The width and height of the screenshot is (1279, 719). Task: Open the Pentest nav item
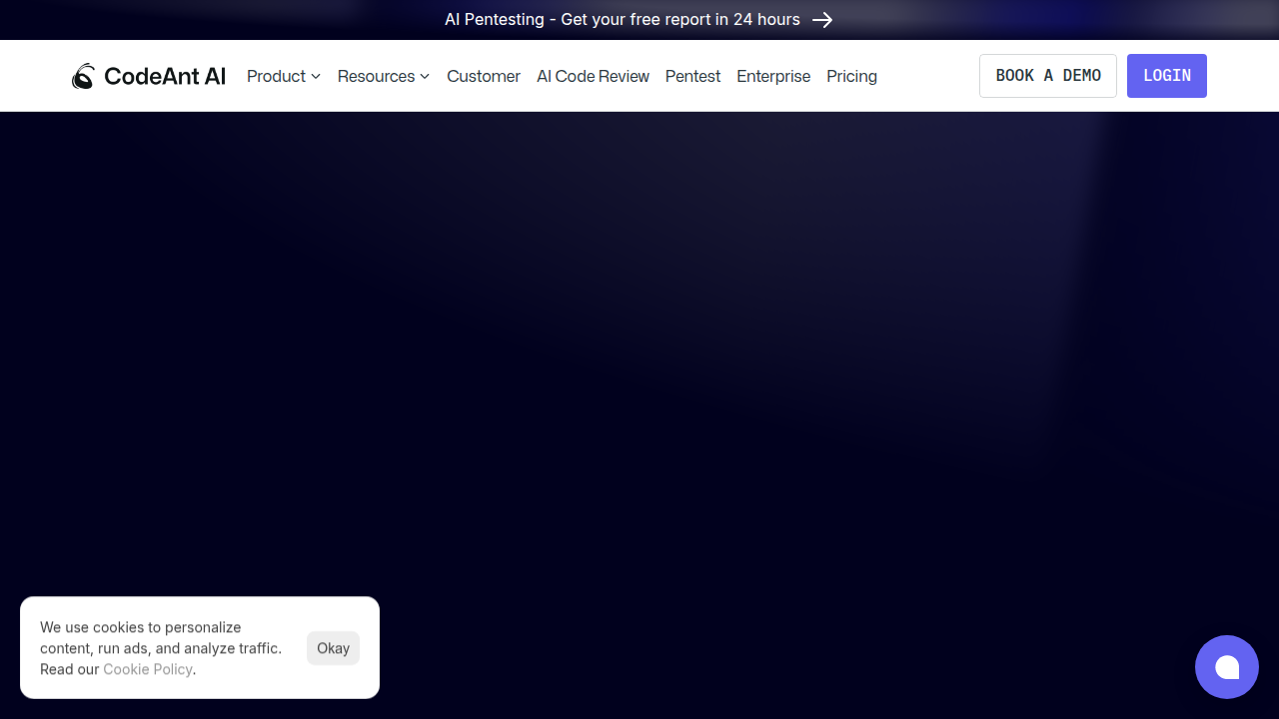coord(692,76)
